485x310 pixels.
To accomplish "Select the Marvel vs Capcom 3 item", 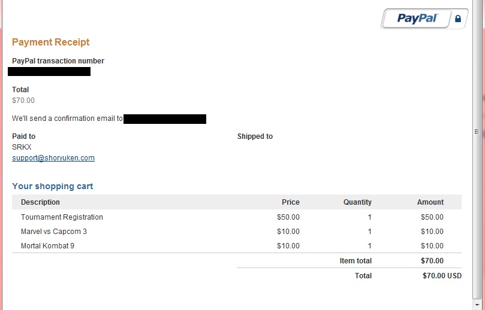I will click(x=54, y=232).
